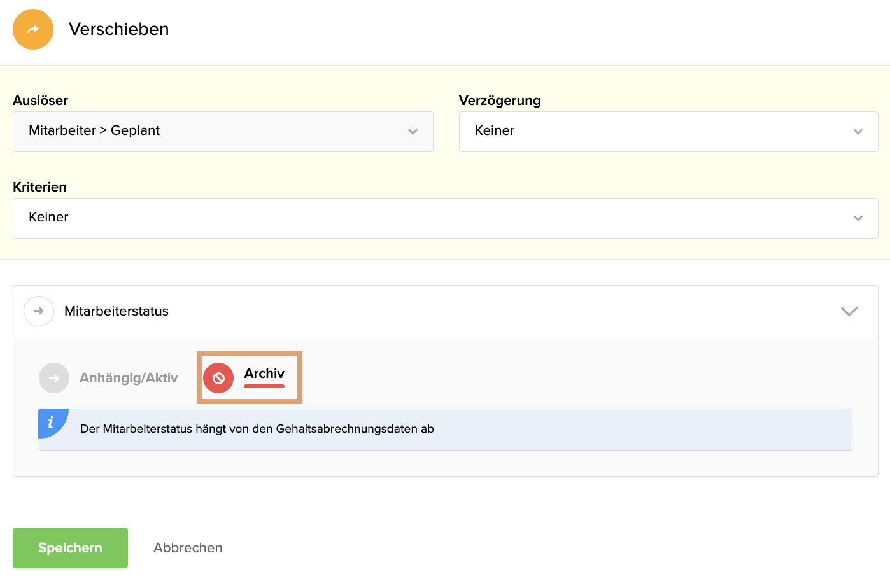Open the Auslöser dropdown showing Mitarbeiter > Geplant

223,132
